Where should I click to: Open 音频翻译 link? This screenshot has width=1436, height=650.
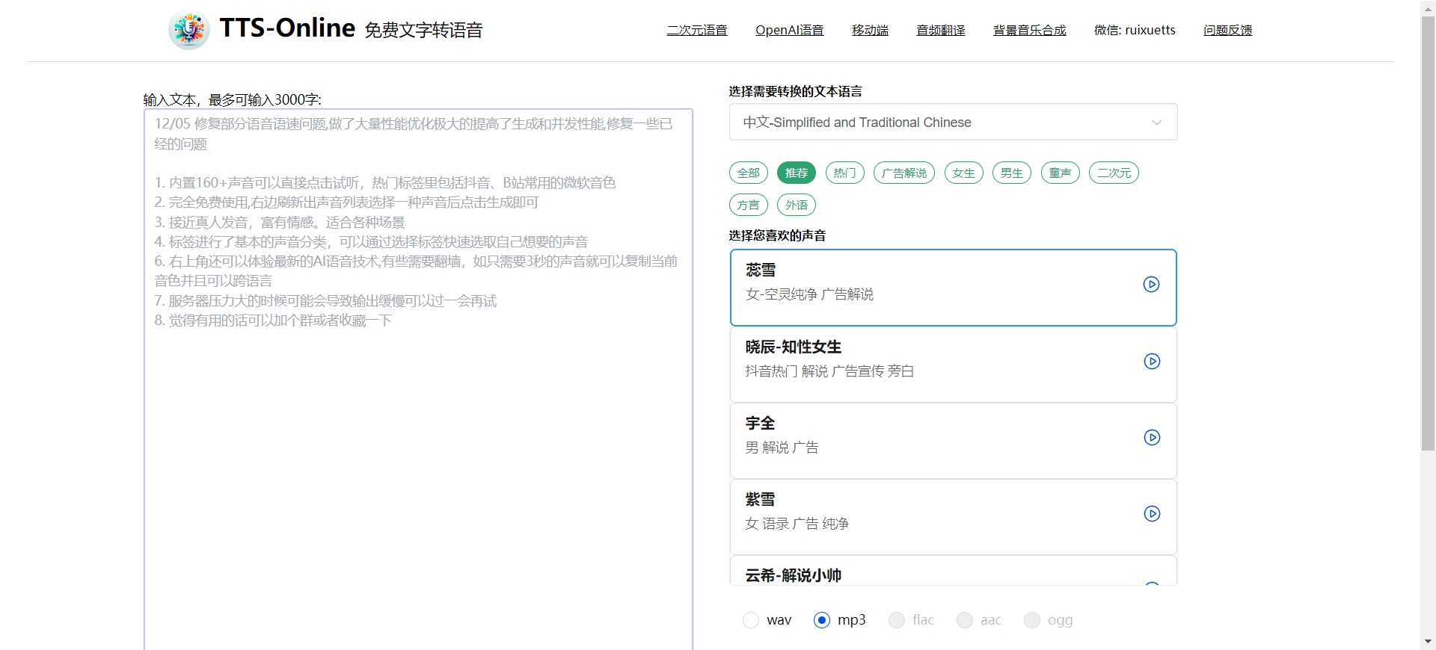pyautogui.click(x=941, y=30)
